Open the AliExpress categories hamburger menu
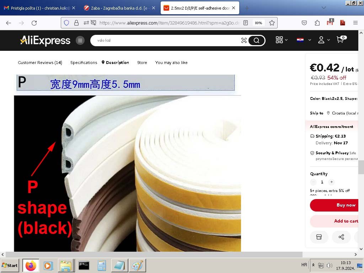364x273 pixels. tap(80, 41)
